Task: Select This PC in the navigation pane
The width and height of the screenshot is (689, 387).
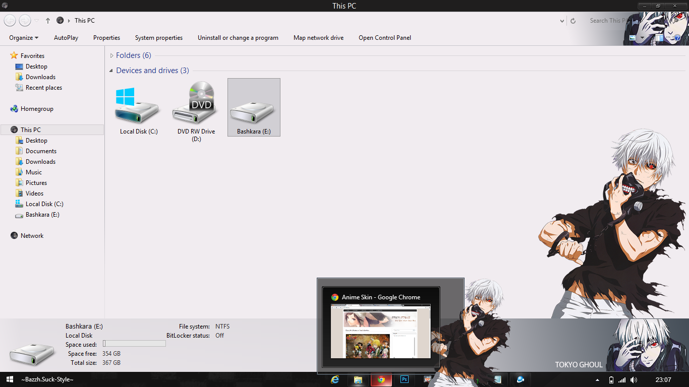Action: pyautogui.click(x=52, y=130)
